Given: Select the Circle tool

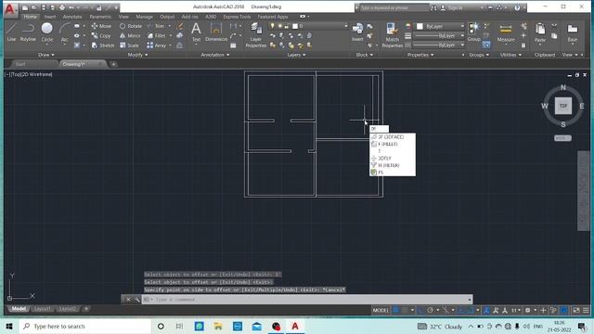Looking at the screenshot, I should [x=47, y=32].
